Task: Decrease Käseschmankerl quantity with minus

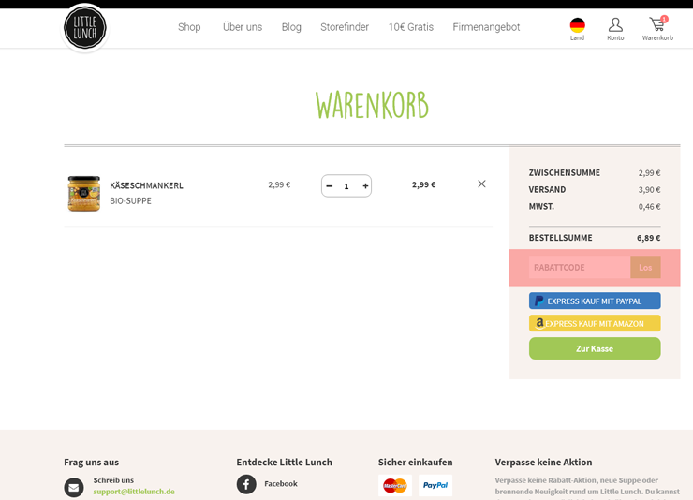Action: pyautogui.click(x=330, y=186)
